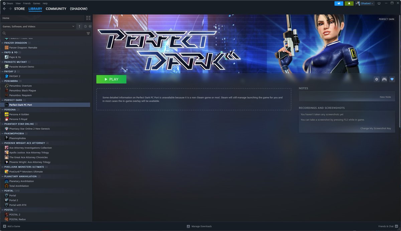Collapse the PLANETARY ANNIHILATION collection

[x=3, y=176]
